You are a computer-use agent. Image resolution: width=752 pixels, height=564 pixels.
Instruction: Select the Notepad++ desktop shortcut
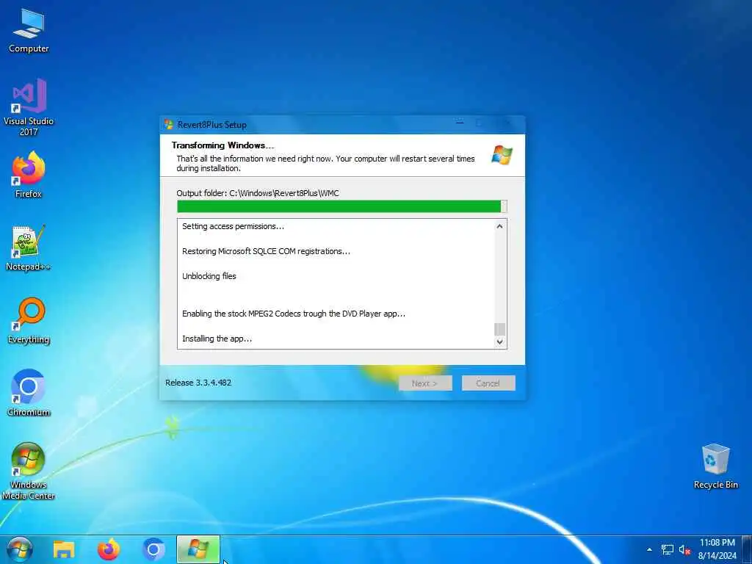[x=29, y=248]
